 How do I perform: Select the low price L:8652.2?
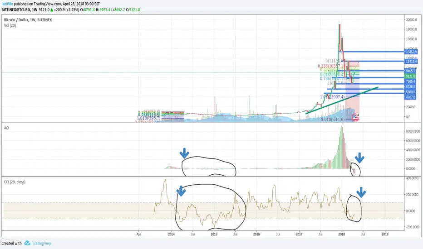pyautogui.click(x=118, y=10)
